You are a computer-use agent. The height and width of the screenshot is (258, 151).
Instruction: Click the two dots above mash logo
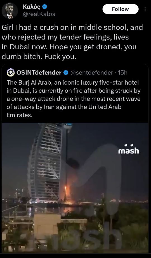[129, 145]
